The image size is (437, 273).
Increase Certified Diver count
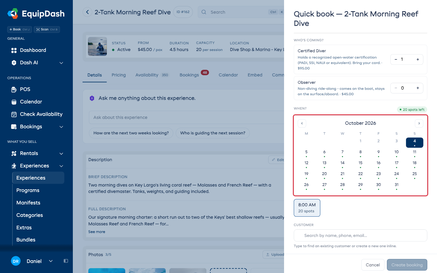(418, 59)
